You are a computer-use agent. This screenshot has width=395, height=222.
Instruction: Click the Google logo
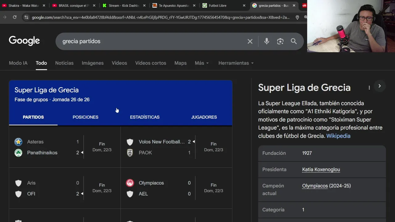(24, 41)
